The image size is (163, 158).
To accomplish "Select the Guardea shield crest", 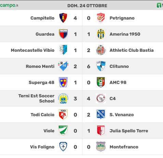I will click(63, 34).
